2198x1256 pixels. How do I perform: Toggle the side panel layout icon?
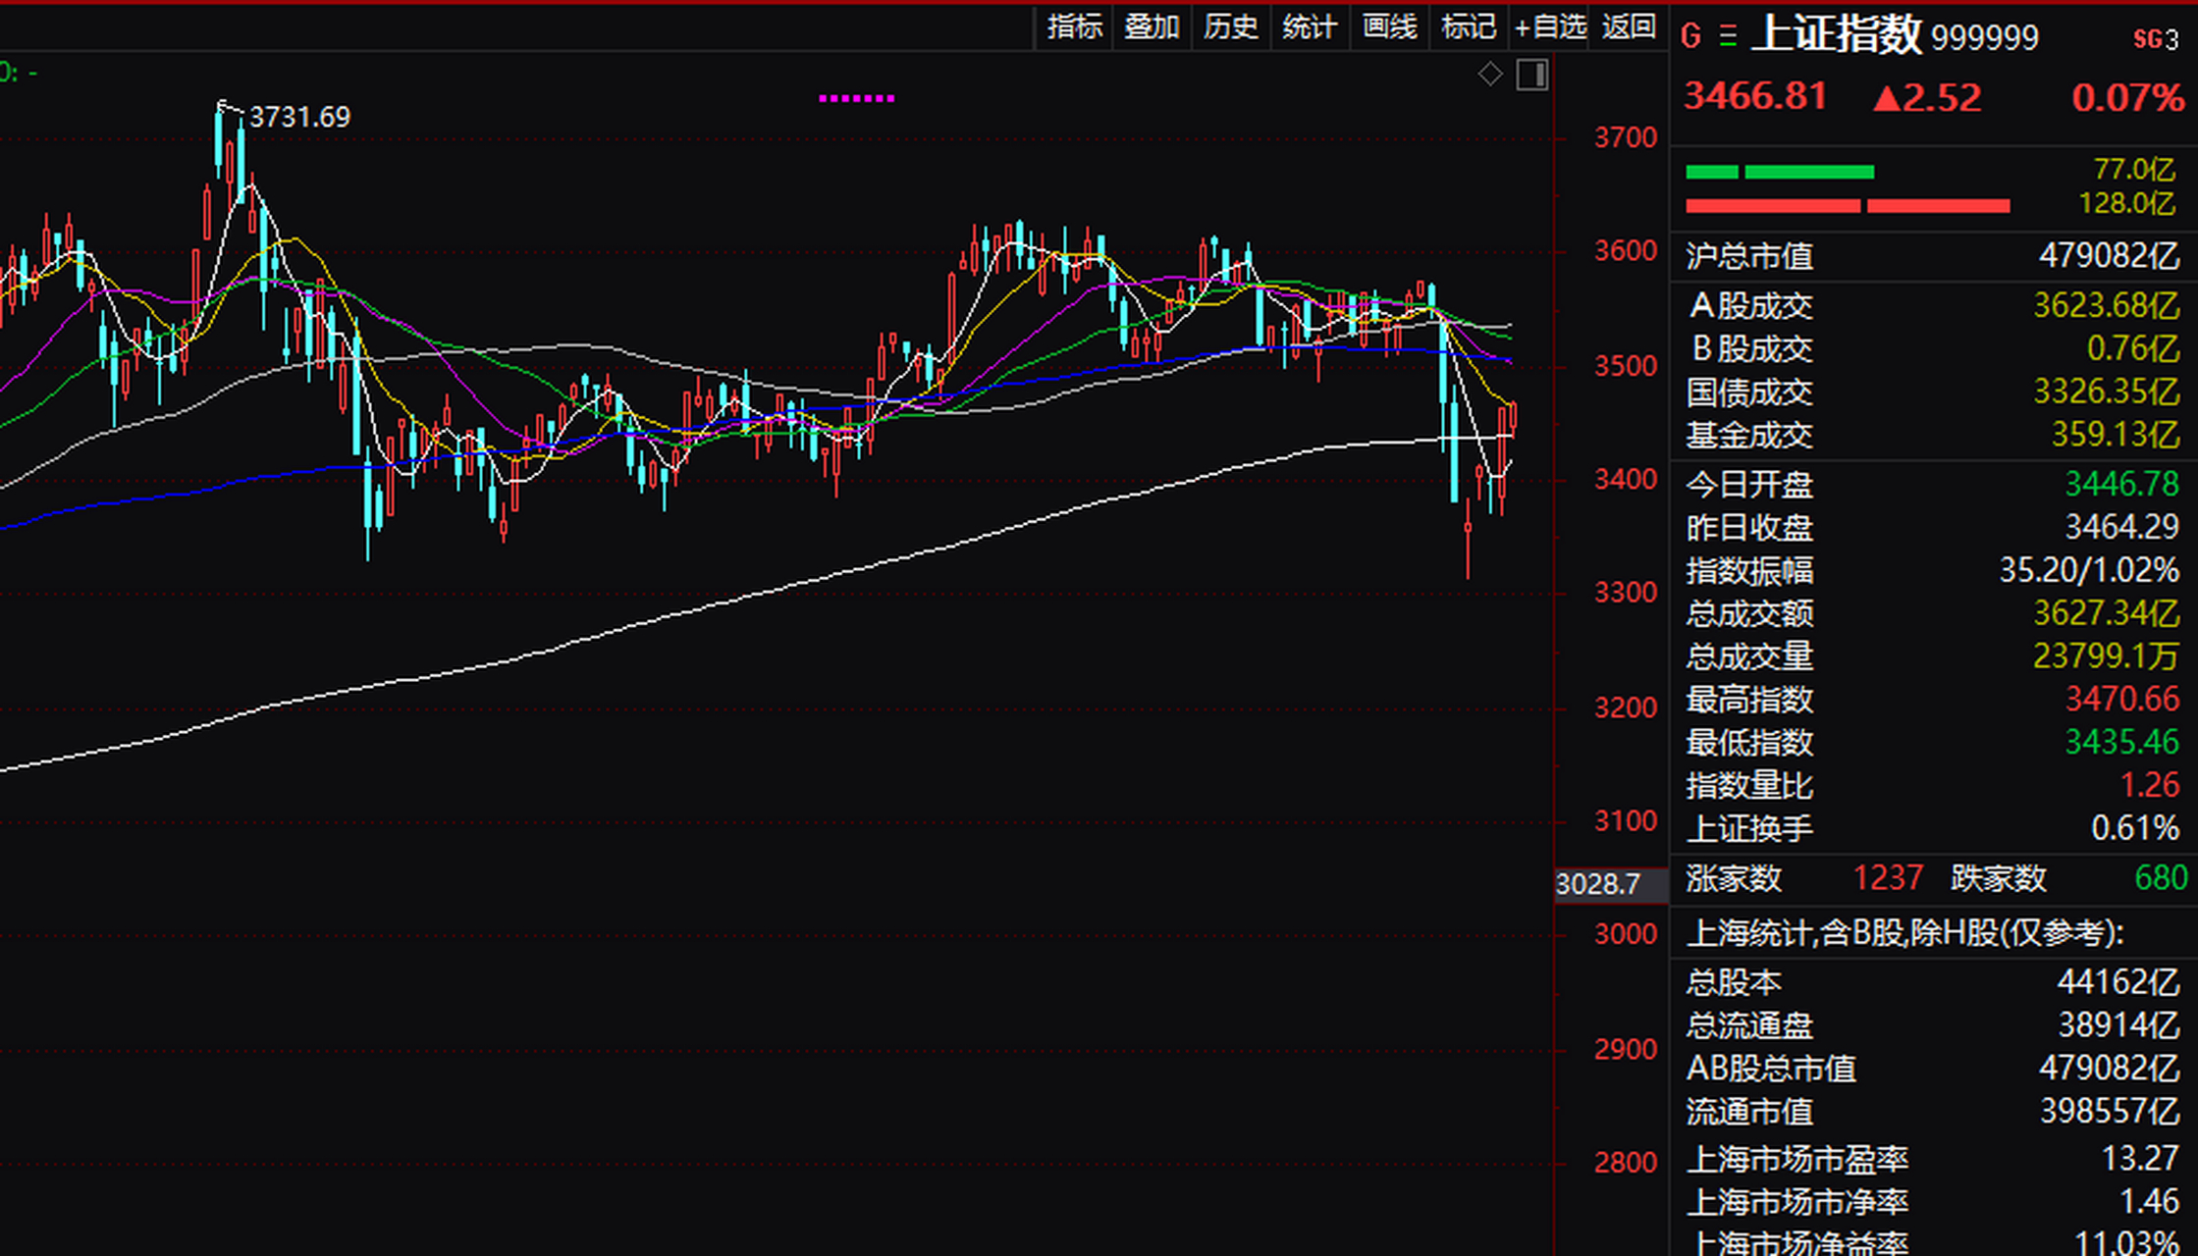(x=1532, y=75)
